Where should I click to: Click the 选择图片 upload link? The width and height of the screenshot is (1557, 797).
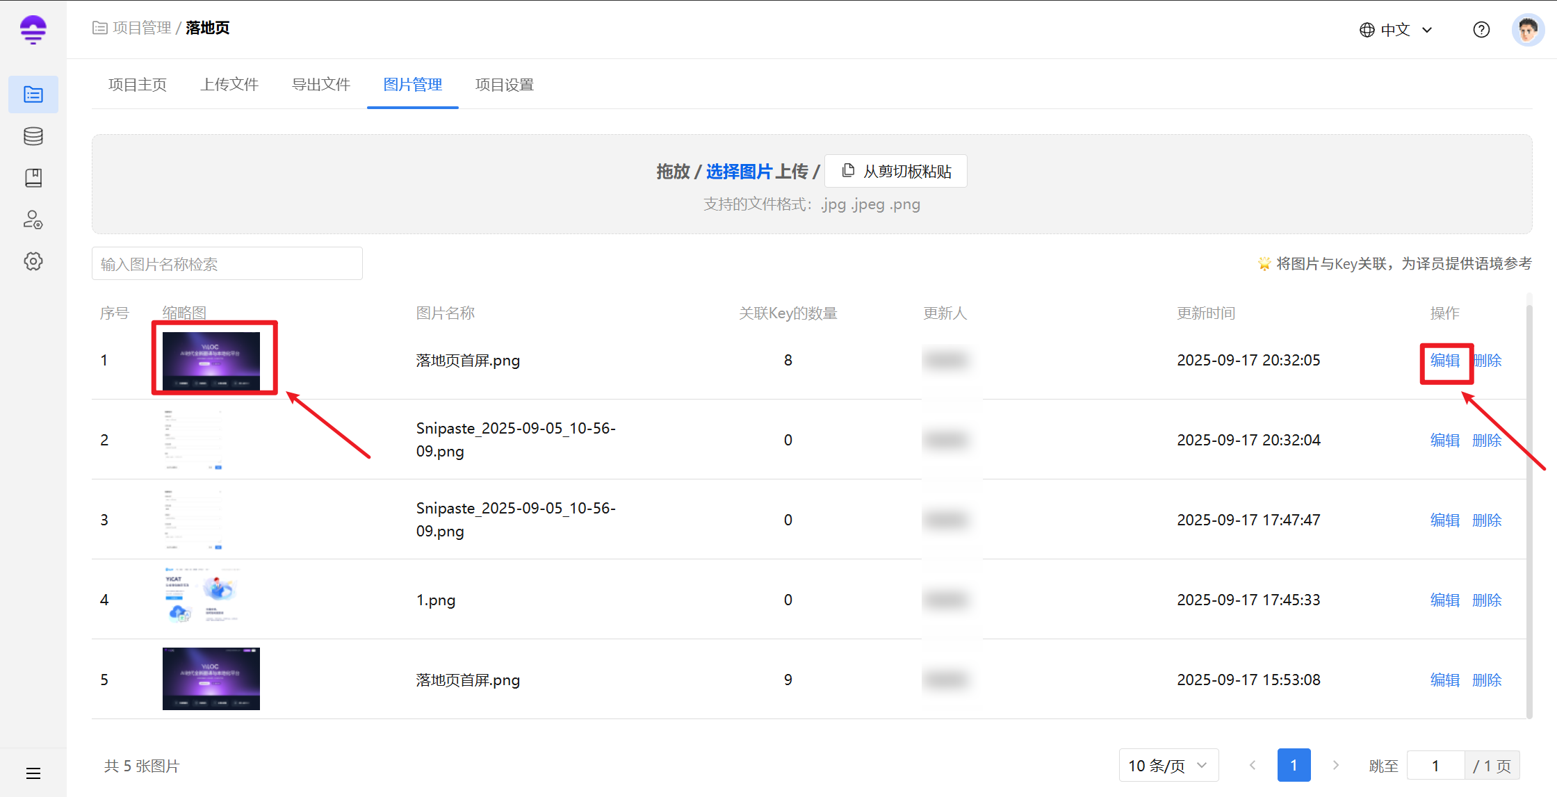click(739, 171)
